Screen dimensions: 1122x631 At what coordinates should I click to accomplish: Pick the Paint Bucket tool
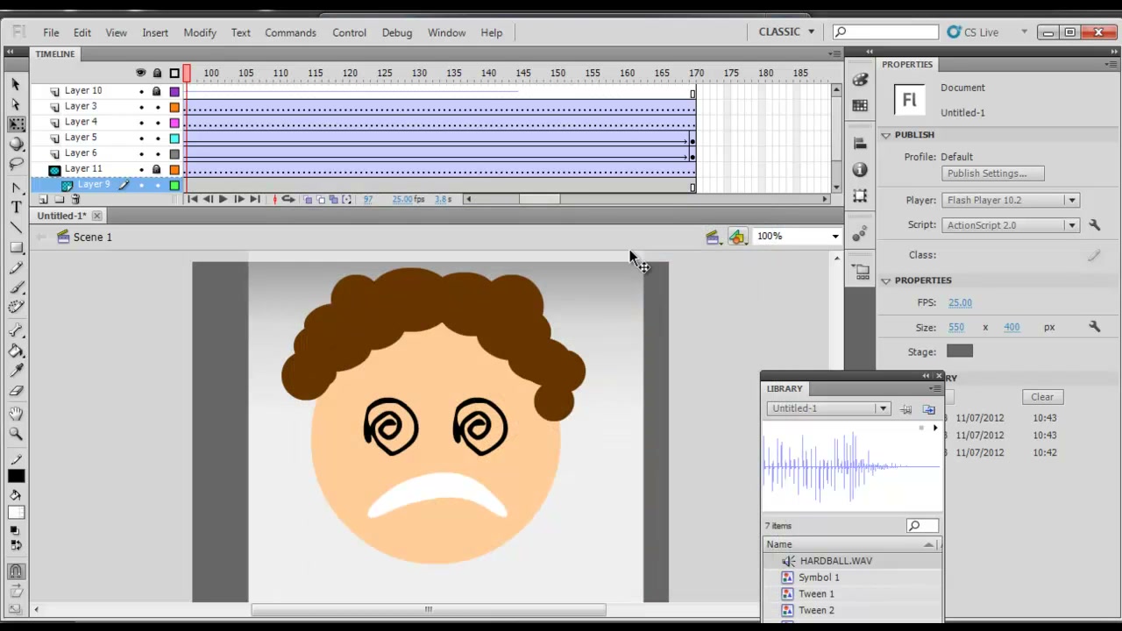(16, 351)
